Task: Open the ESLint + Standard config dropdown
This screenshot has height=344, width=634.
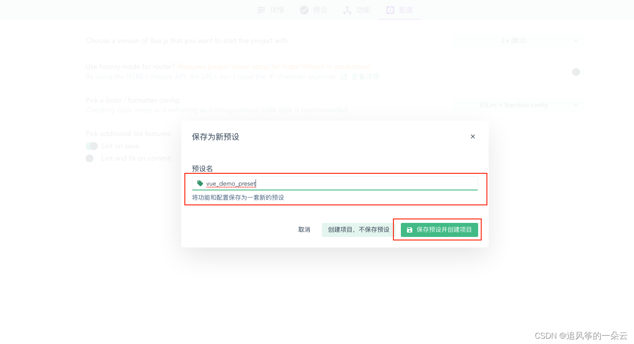Action: pos(518,105)
